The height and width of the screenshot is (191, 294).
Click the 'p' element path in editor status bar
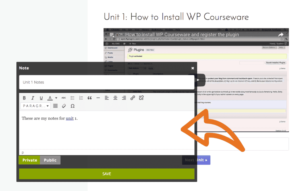click(23, 152)
